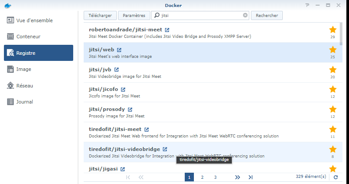Select the tiredofit/jitsi-videobridge image name

[x=125, y=149]
